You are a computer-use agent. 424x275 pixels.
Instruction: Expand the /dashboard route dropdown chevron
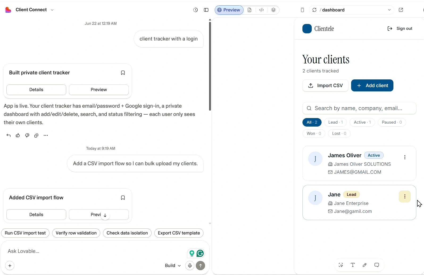click(389, 10)
